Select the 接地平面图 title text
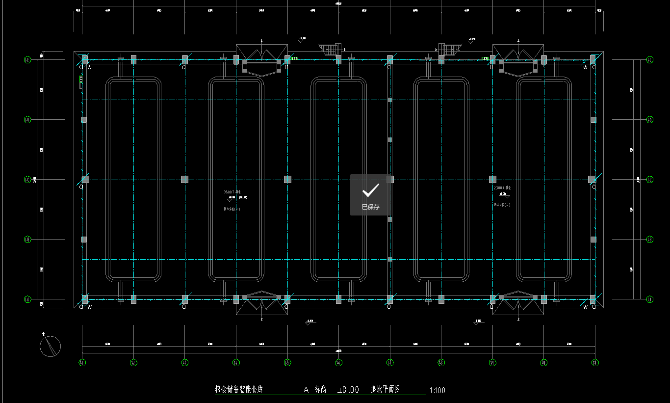Viewport: 670px width, 403px height. click(x=385, y=389)
